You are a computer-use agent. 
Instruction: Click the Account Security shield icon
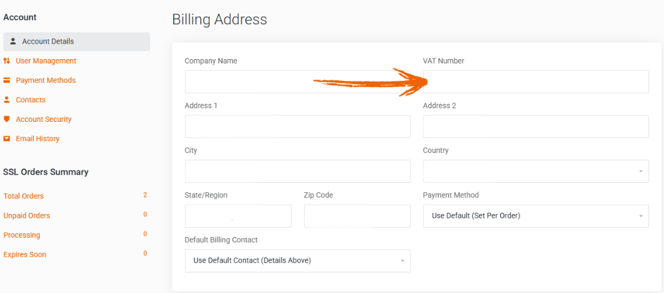(6, 119)
